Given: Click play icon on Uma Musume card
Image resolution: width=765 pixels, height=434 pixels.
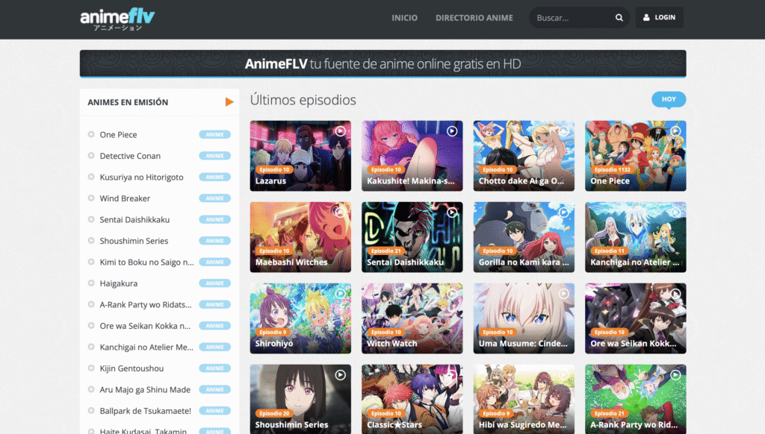Looking at the screenshot, I should click(x=563, y=294).
